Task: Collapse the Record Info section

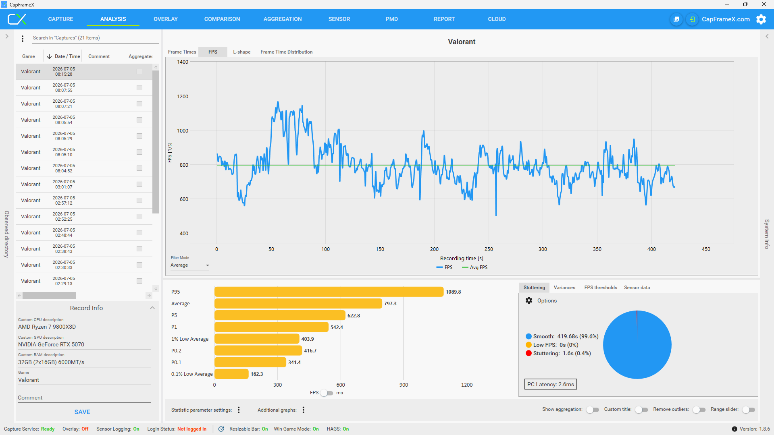Action: (x=152, y=308)
